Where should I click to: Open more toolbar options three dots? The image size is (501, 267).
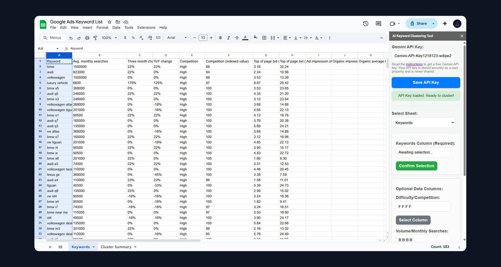[329, 38]
